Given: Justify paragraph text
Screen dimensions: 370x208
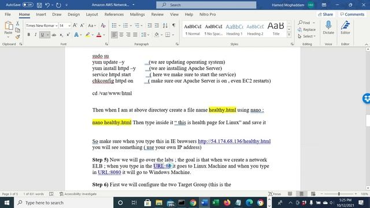Looking at the screenshot, I should tap(135, 35).
